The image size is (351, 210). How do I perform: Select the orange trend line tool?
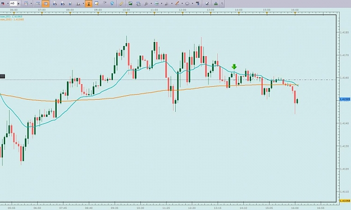pyautogui.click(x=177, y=3)
